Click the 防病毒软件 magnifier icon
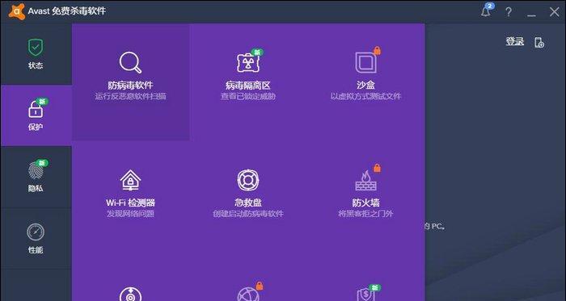 pos(130,63)
